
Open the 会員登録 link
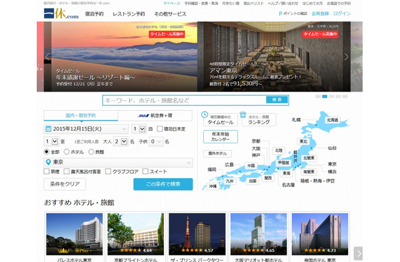pyautogui.click(x=321, y=14)
